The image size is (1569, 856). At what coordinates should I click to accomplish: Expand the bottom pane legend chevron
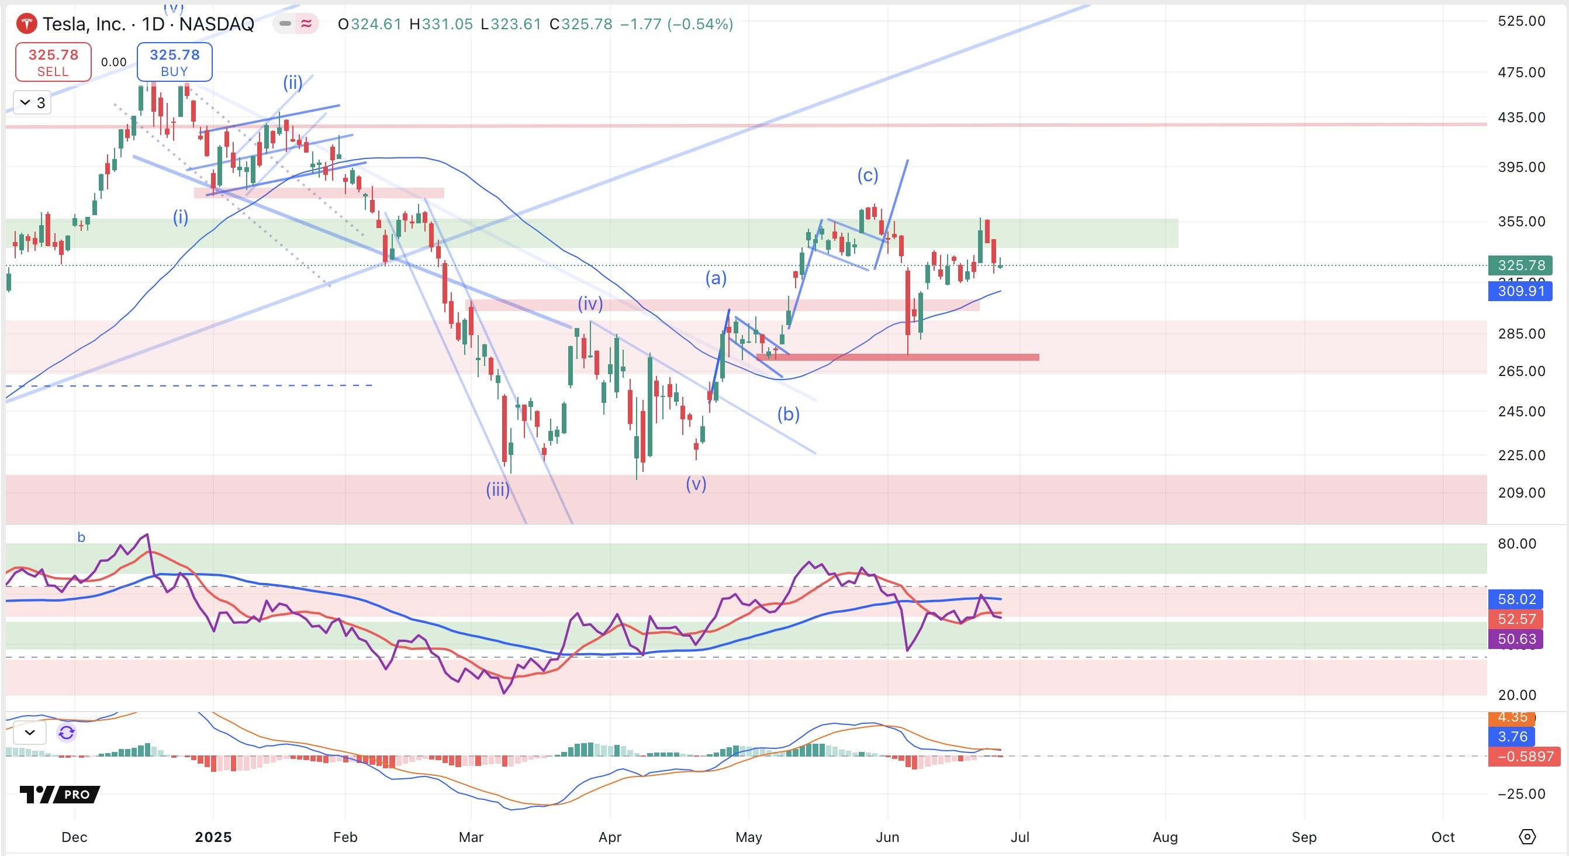point(30,732)
